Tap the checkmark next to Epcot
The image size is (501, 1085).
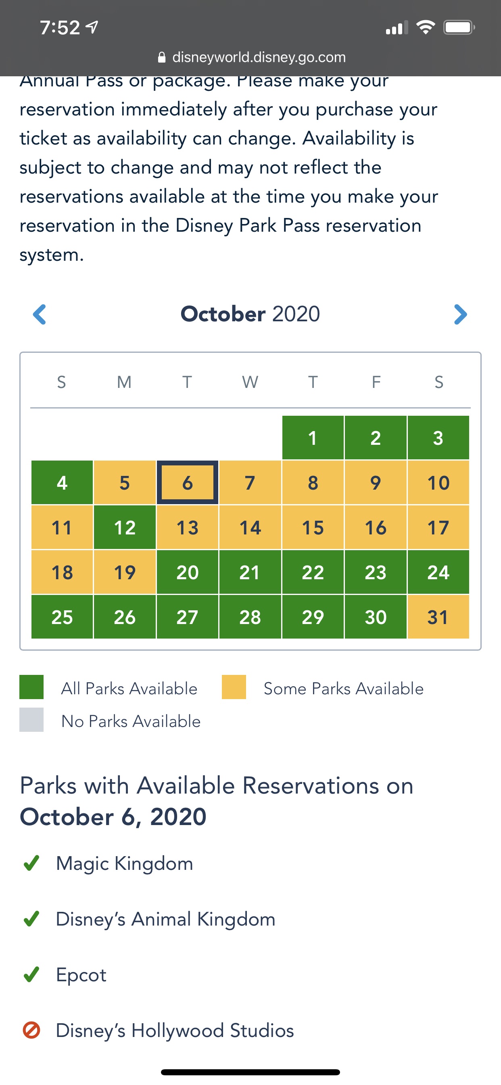click(x=31, y=974)
